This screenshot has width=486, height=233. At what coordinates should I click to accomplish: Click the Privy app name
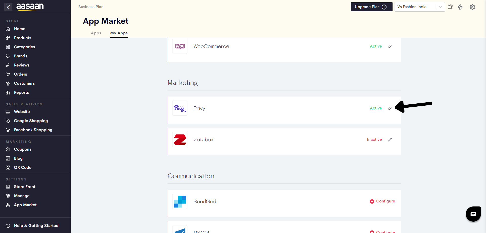[199, 108]
